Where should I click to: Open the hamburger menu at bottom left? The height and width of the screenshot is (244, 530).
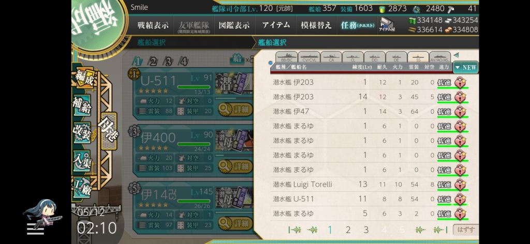[36, 229]
